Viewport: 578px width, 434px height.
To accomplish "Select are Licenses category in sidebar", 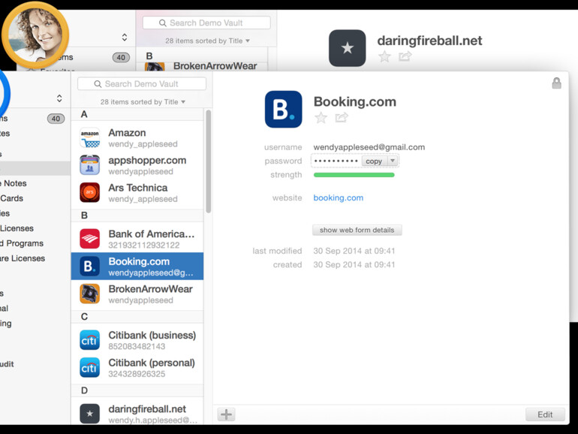I will click(x=23, y=258).
